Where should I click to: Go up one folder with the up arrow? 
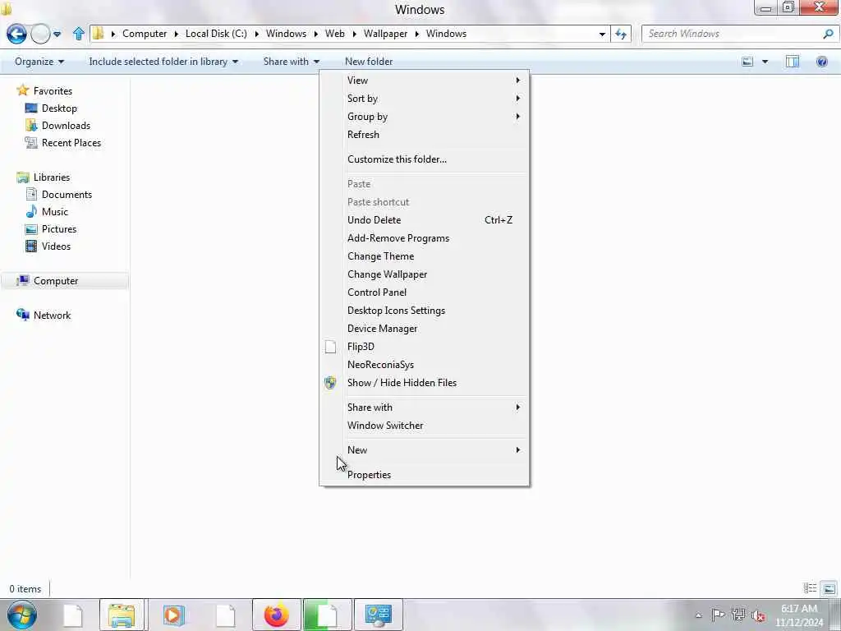tap(78, 34)
